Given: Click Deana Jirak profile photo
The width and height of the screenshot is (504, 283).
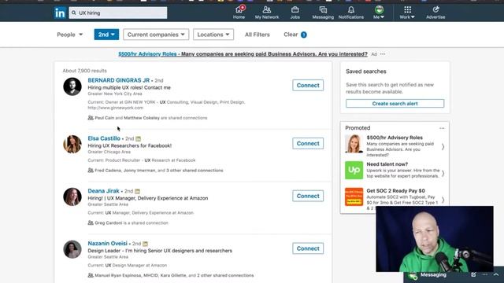Looking at the screenshot, I should (x=72, y=197).
